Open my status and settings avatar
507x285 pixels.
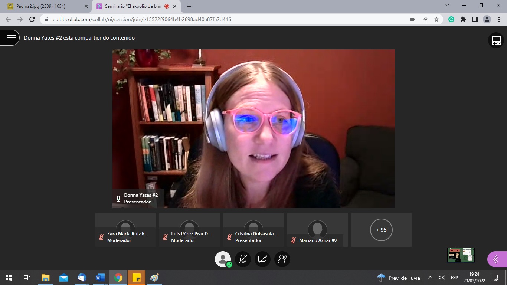(223, 259)
